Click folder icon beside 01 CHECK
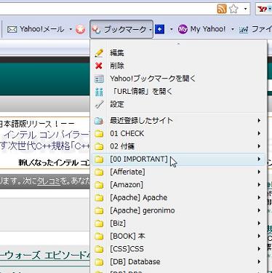The image size is (272, 273). tap(99, 133)
